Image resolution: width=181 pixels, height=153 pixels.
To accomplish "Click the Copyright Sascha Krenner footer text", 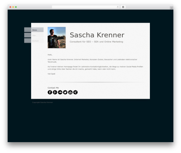I will pyautogui.click(x=42, y=102).
